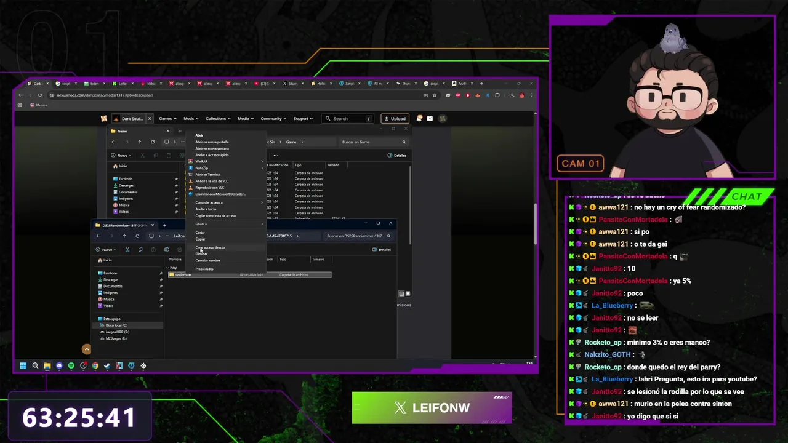Viewport: 788px width, 443px height.
Task: Select Añadir a la lista de VLC
Action: coord(226,181)
